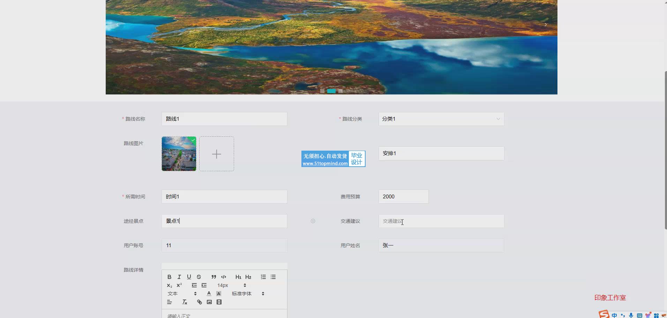The image size is (667, 318).
Task: Toggle the H1 heading style
Action: [238, 277]
